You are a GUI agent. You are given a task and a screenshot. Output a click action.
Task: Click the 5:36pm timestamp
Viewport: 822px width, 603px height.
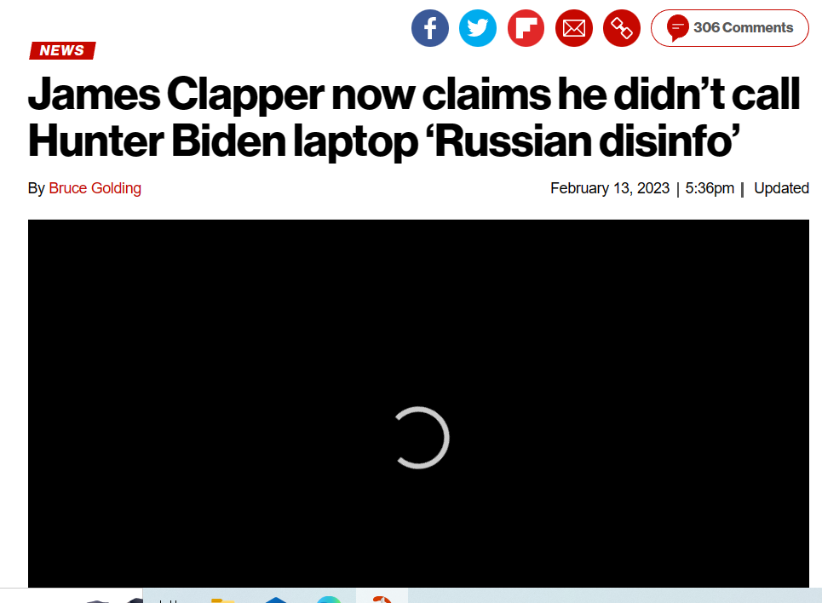[710, 188]
